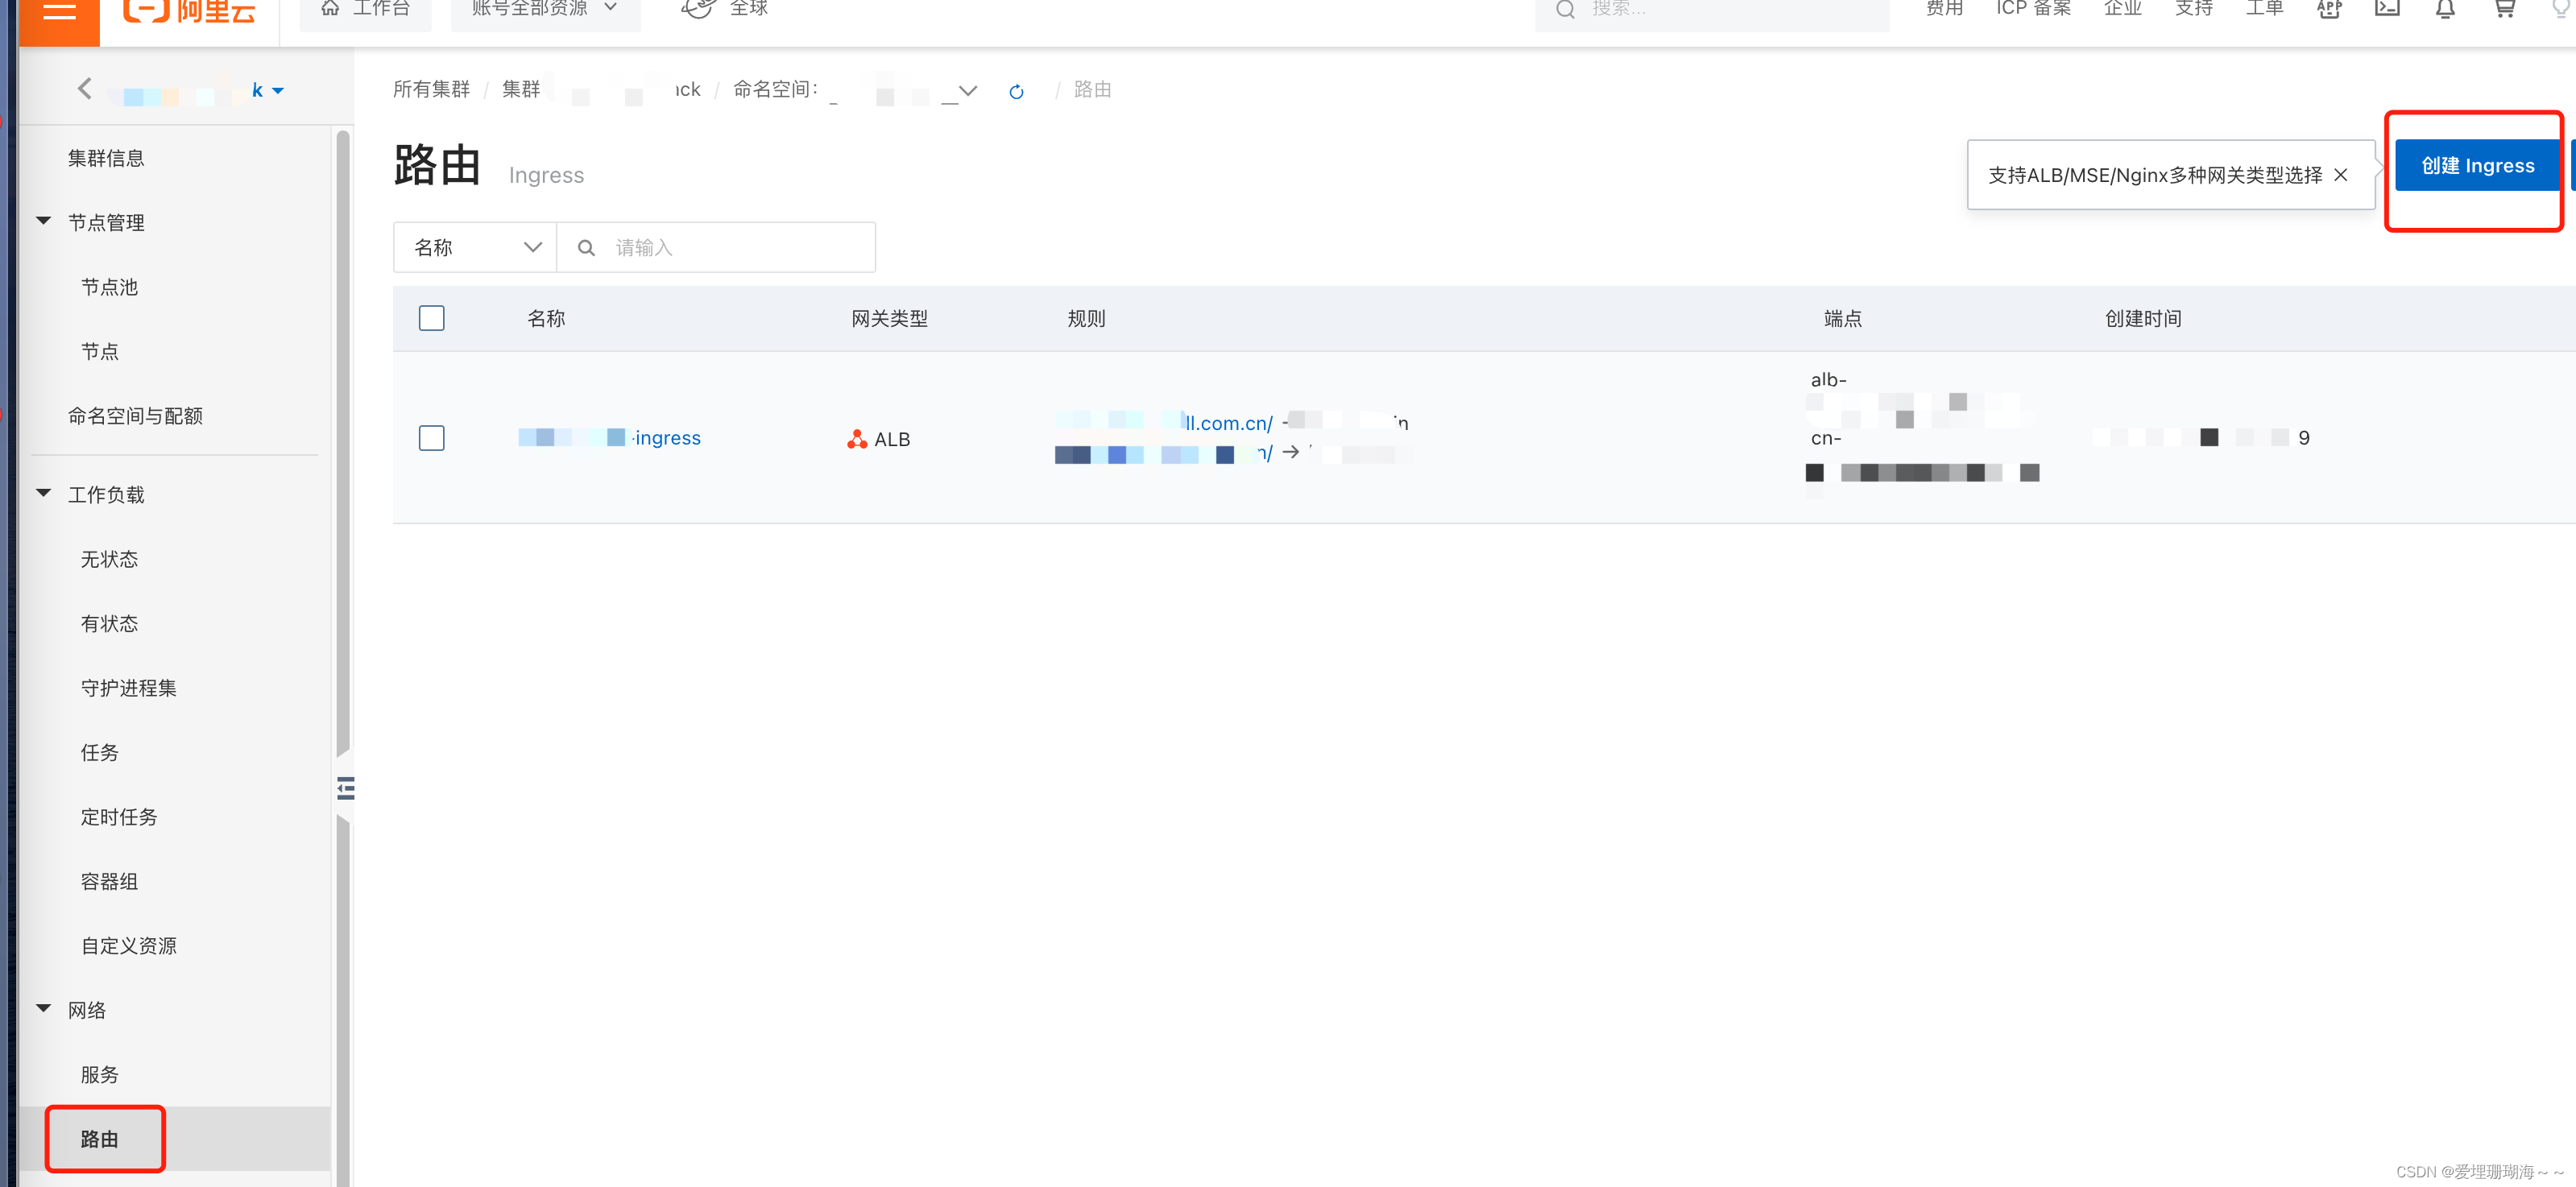Open 集群信息 in sidebar

pyautogui.click(x=106, y=158)
